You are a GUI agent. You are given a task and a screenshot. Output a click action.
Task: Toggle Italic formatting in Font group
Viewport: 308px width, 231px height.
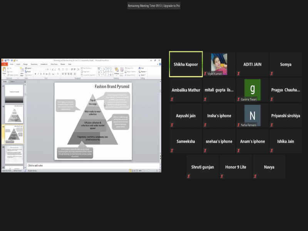(x=38, y=74)
